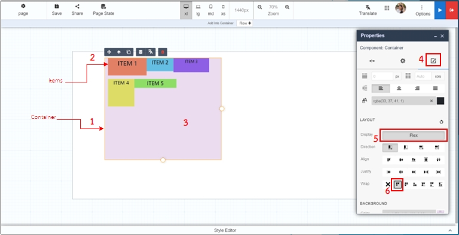Expand the Style Editor panel
Image resolution: width=459 pixels, height=235 pixels.
[450, 230]
